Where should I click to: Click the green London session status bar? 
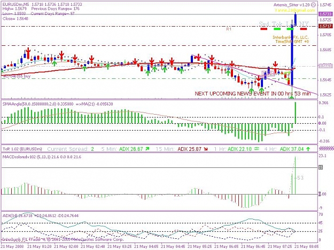[290, 29]
